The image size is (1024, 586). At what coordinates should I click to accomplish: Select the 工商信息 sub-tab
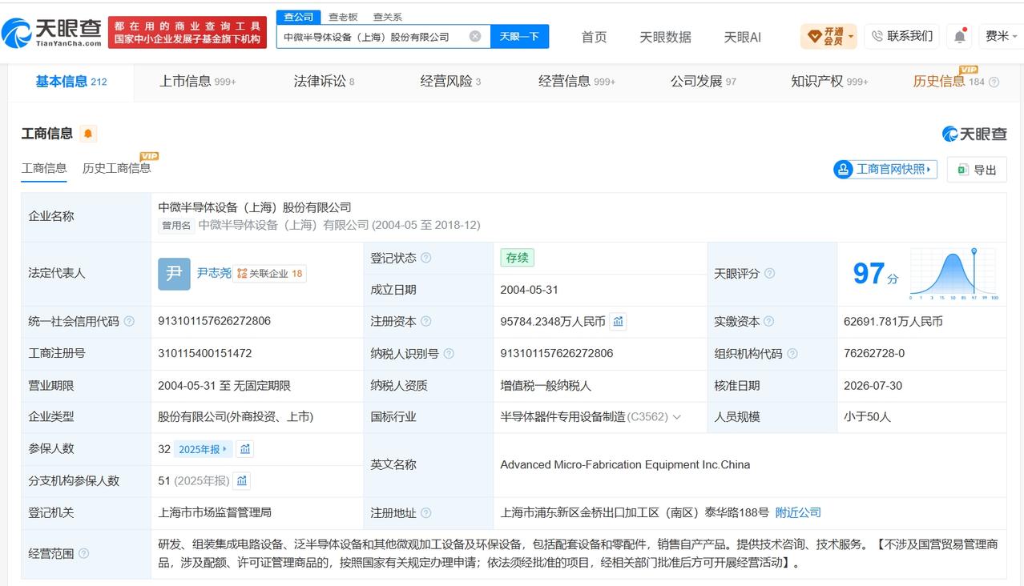pos(44,168)
